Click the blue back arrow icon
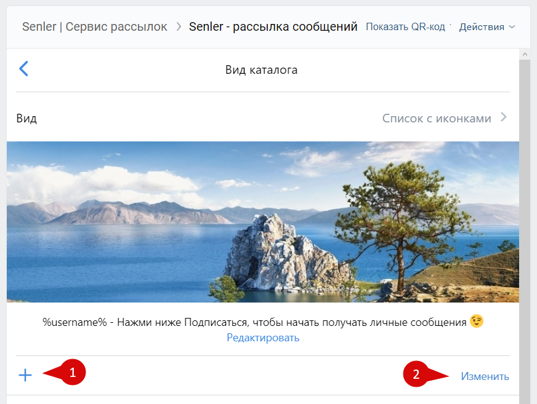Viewport: 537px width, 404px height. [x=24, y=68]
